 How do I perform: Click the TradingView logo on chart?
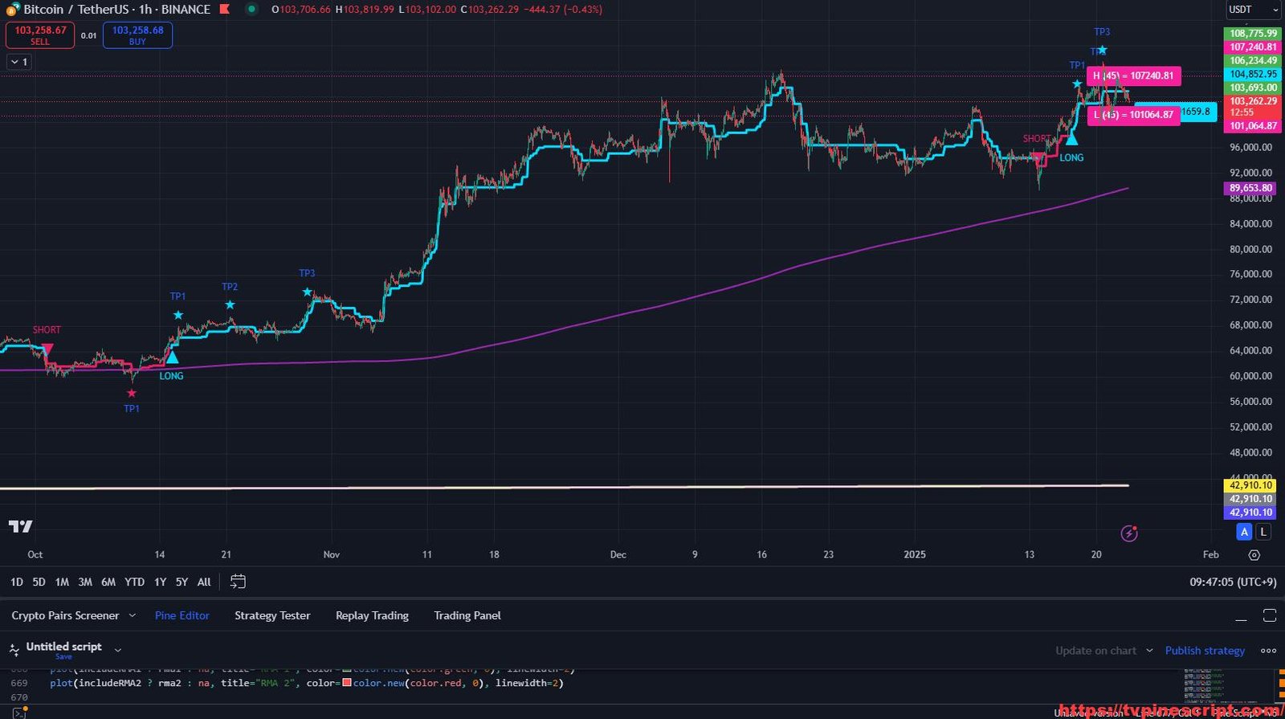click(21, 526)
